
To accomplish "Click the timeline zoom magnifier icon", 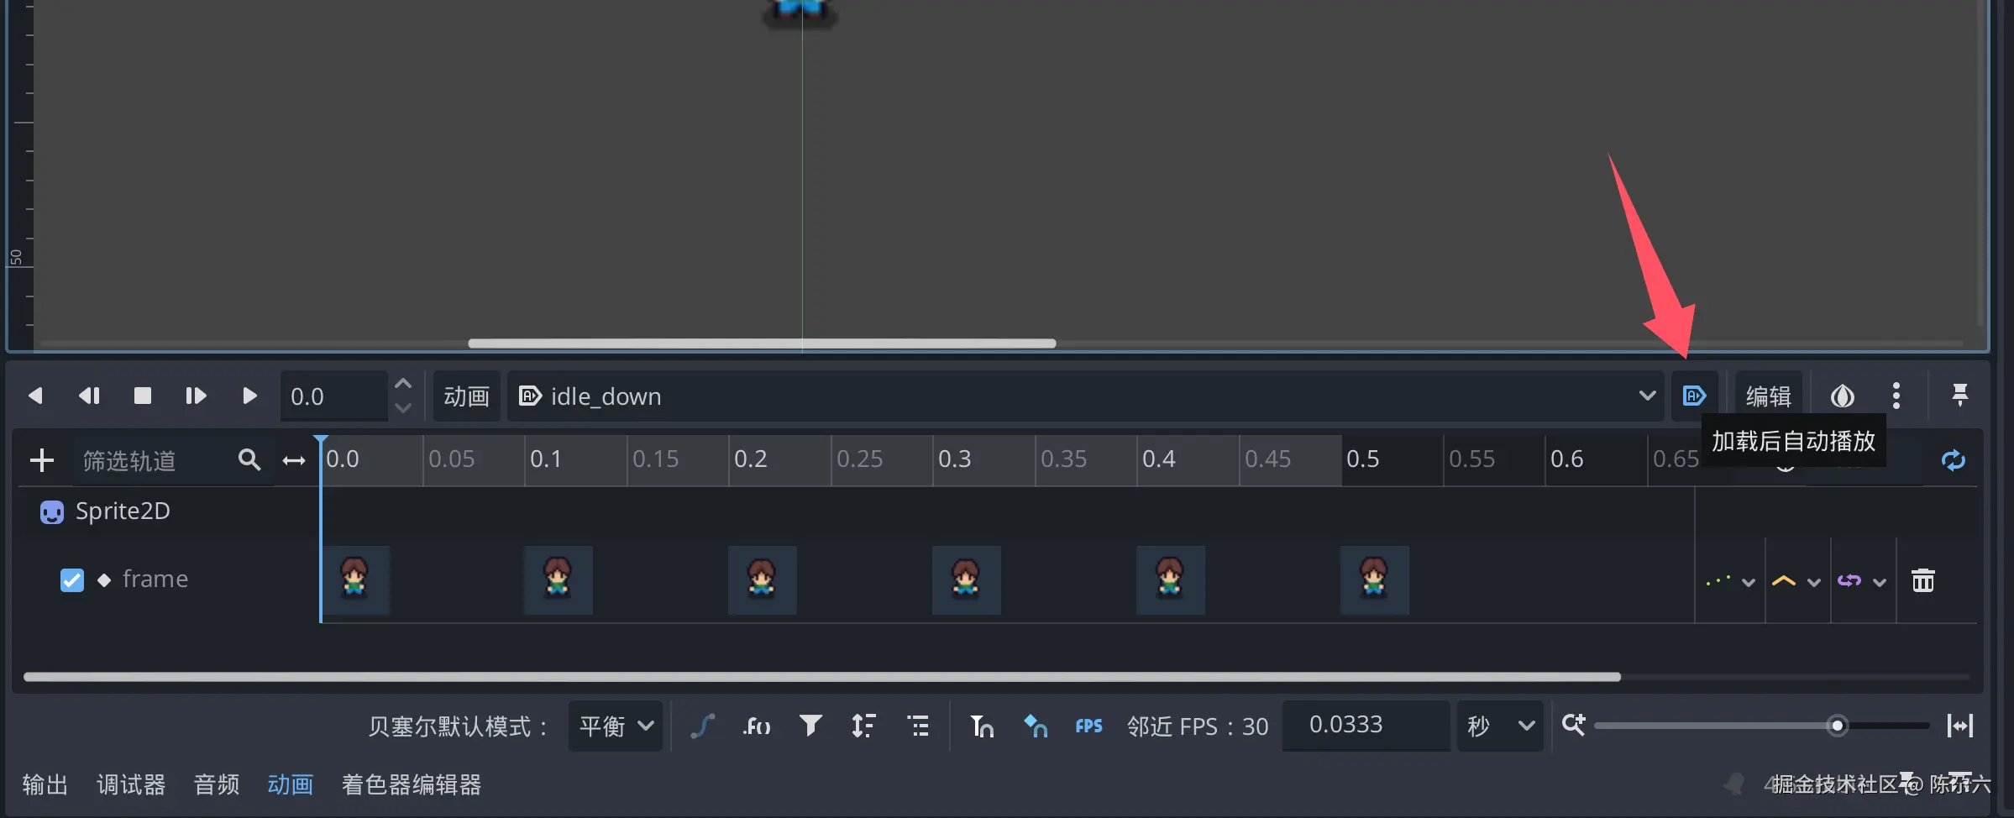I will [1574, 725].
